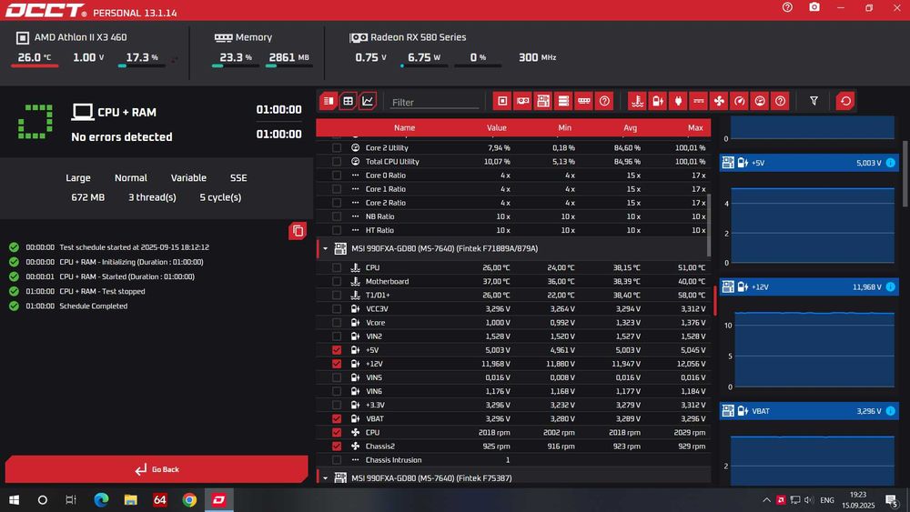
Task: Toggle the usage sensor type filter icon
Action: point(760,101)
